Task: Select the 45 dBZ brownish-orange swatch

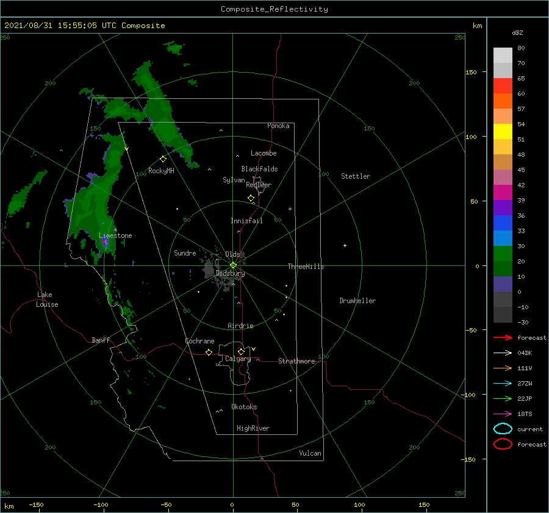Action: point(503,162)
